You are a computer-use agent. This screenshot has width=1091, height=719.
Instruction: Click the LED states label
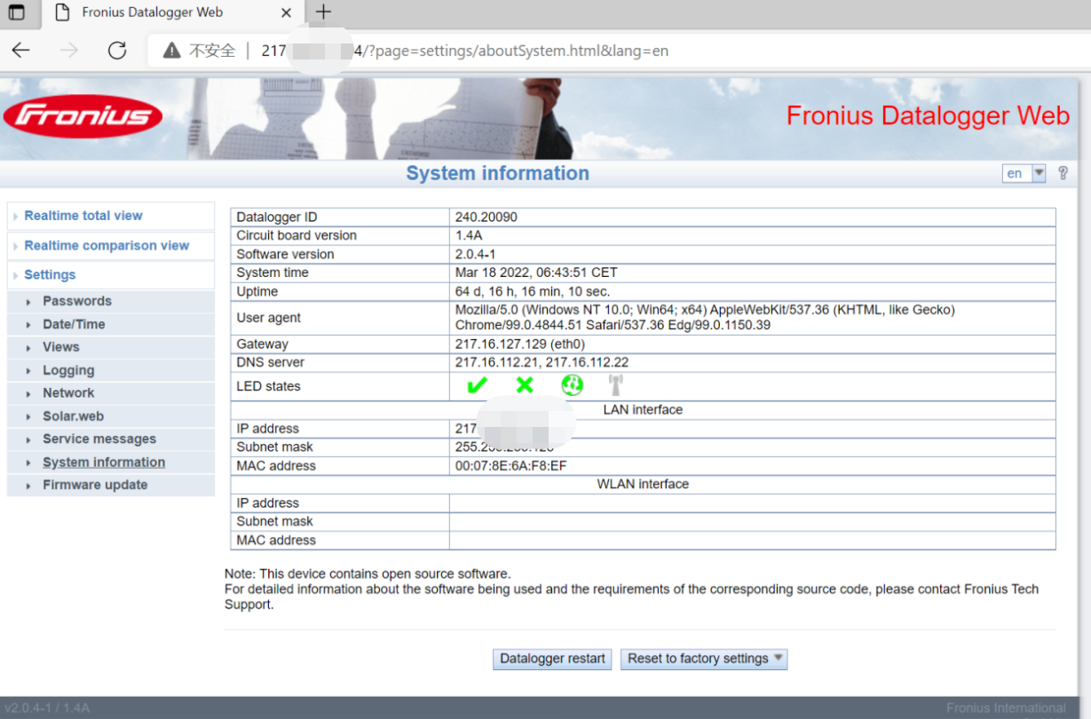[x=268, y=386]
